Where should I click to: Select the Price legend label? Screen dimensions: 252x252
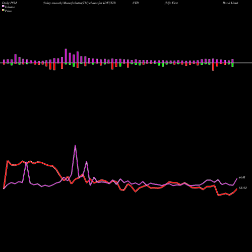(8, 11)
